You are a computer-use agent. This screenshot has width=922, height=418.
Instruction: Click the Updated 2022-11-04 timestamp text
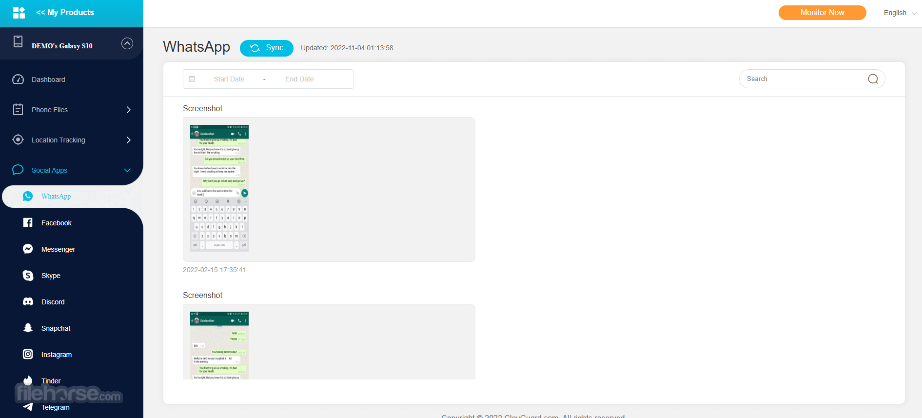(x=347, y=48)
